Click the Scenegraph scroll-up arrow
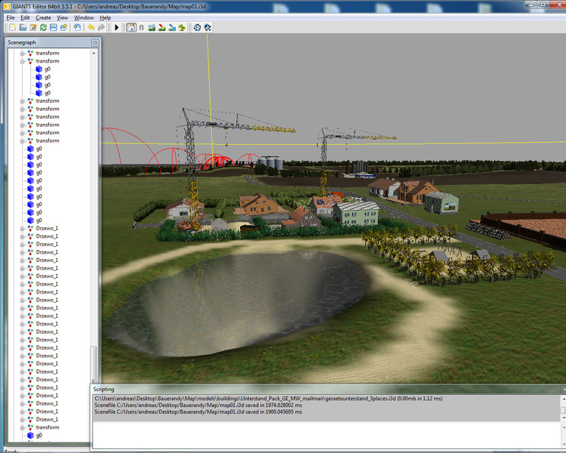The image size is (566, 453). tap(94, 53)
